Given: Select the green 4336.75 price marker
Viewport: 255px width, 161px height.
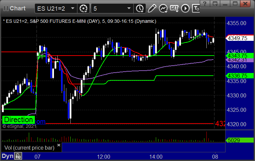Looking at the screenshot, I should (x=240, y=76).
